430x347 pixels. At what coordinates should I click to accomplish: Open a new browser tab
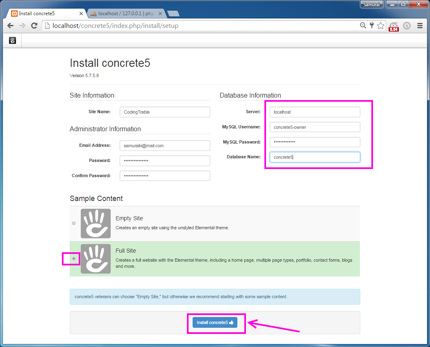[173, 14]
